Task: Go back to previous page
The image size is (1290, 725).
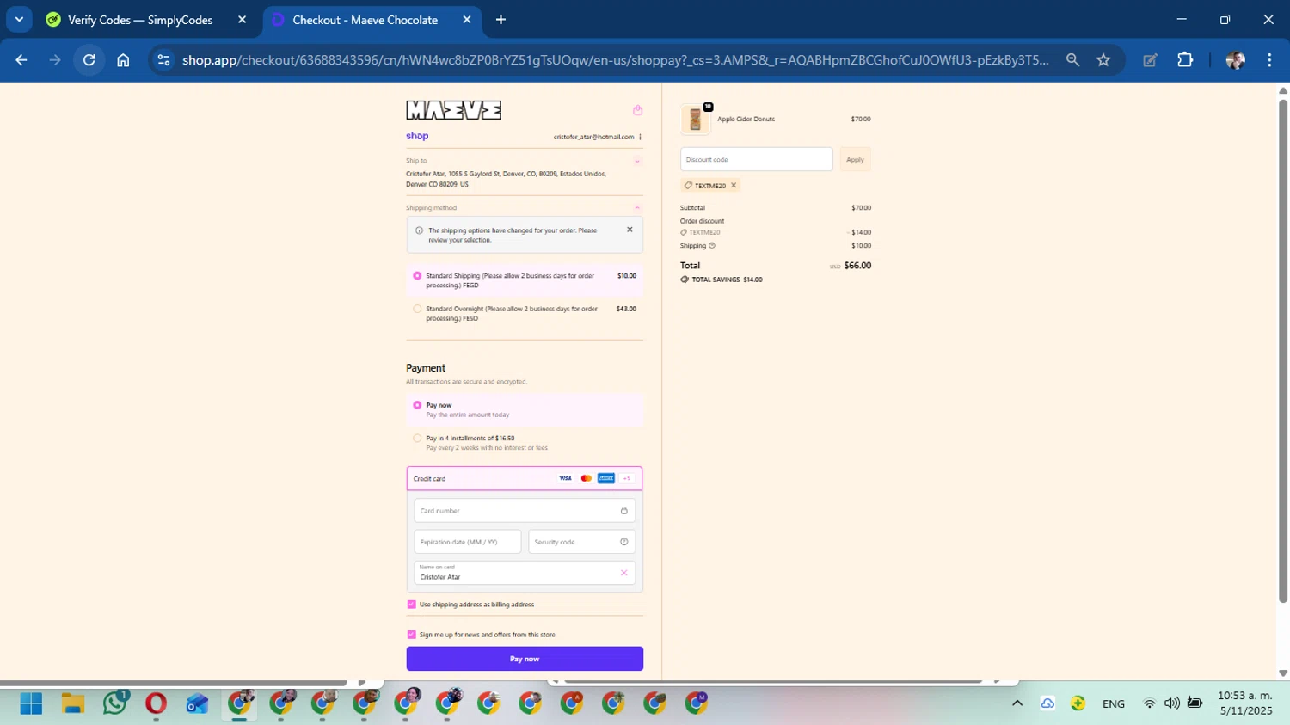Action: (x=21, y=60)
